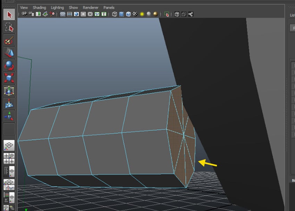Screen dimensions: 295x211
Task: Activate the Move tool
Action: click(x=9, y=53)
